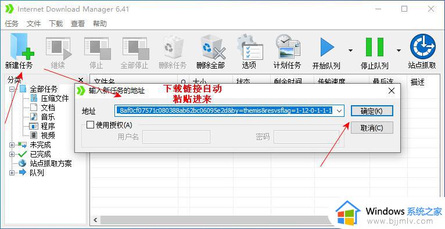Click the 停止队列 pause icon

point(375,47)
